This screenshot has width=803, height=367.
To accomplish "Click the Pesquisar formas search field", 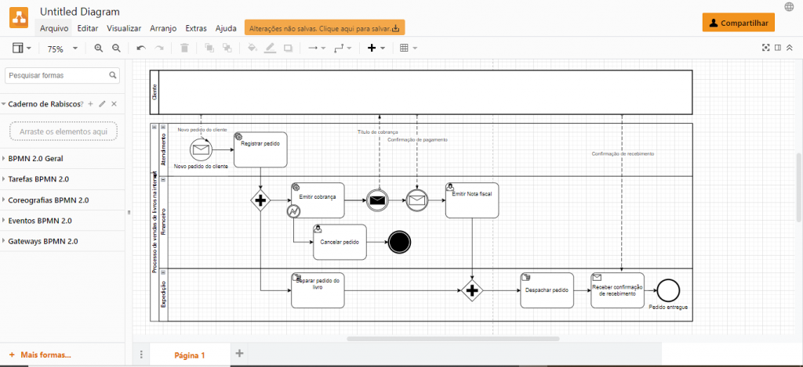I will [57, 76].
